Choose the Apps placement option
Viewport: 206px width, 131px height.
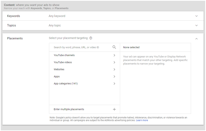85,76
